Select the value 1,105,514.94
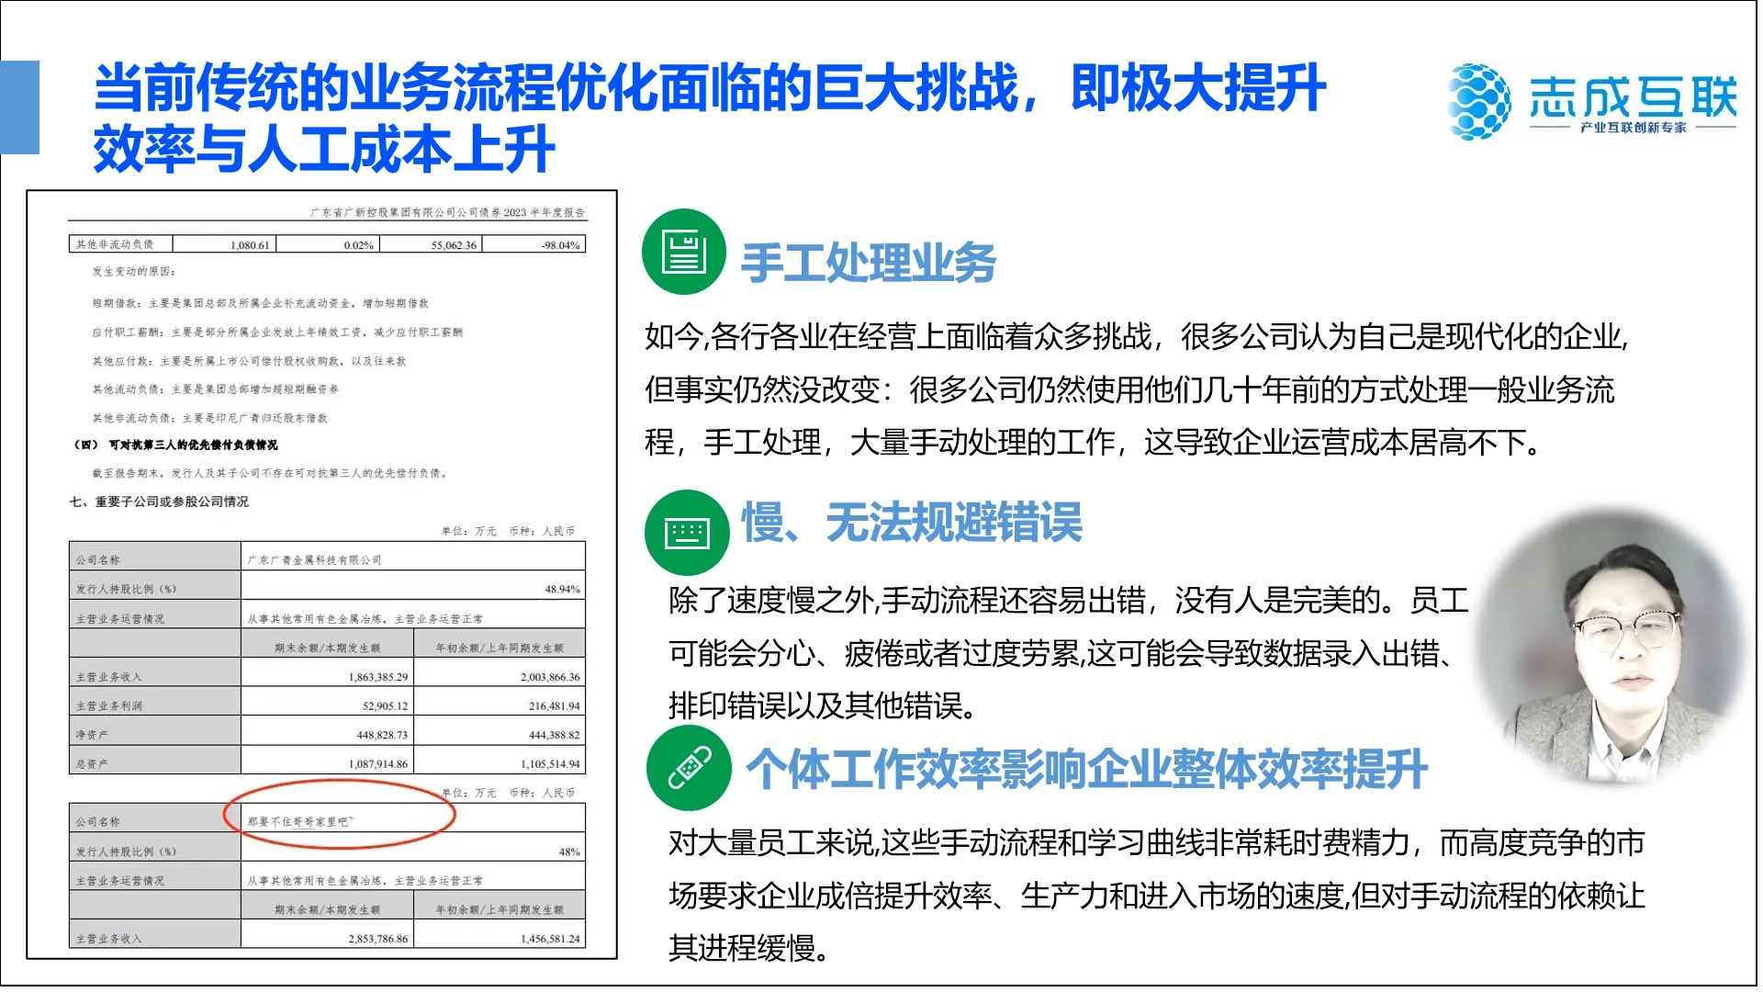The width and height of the screenshot is (1763, 992). click(550, 764)
